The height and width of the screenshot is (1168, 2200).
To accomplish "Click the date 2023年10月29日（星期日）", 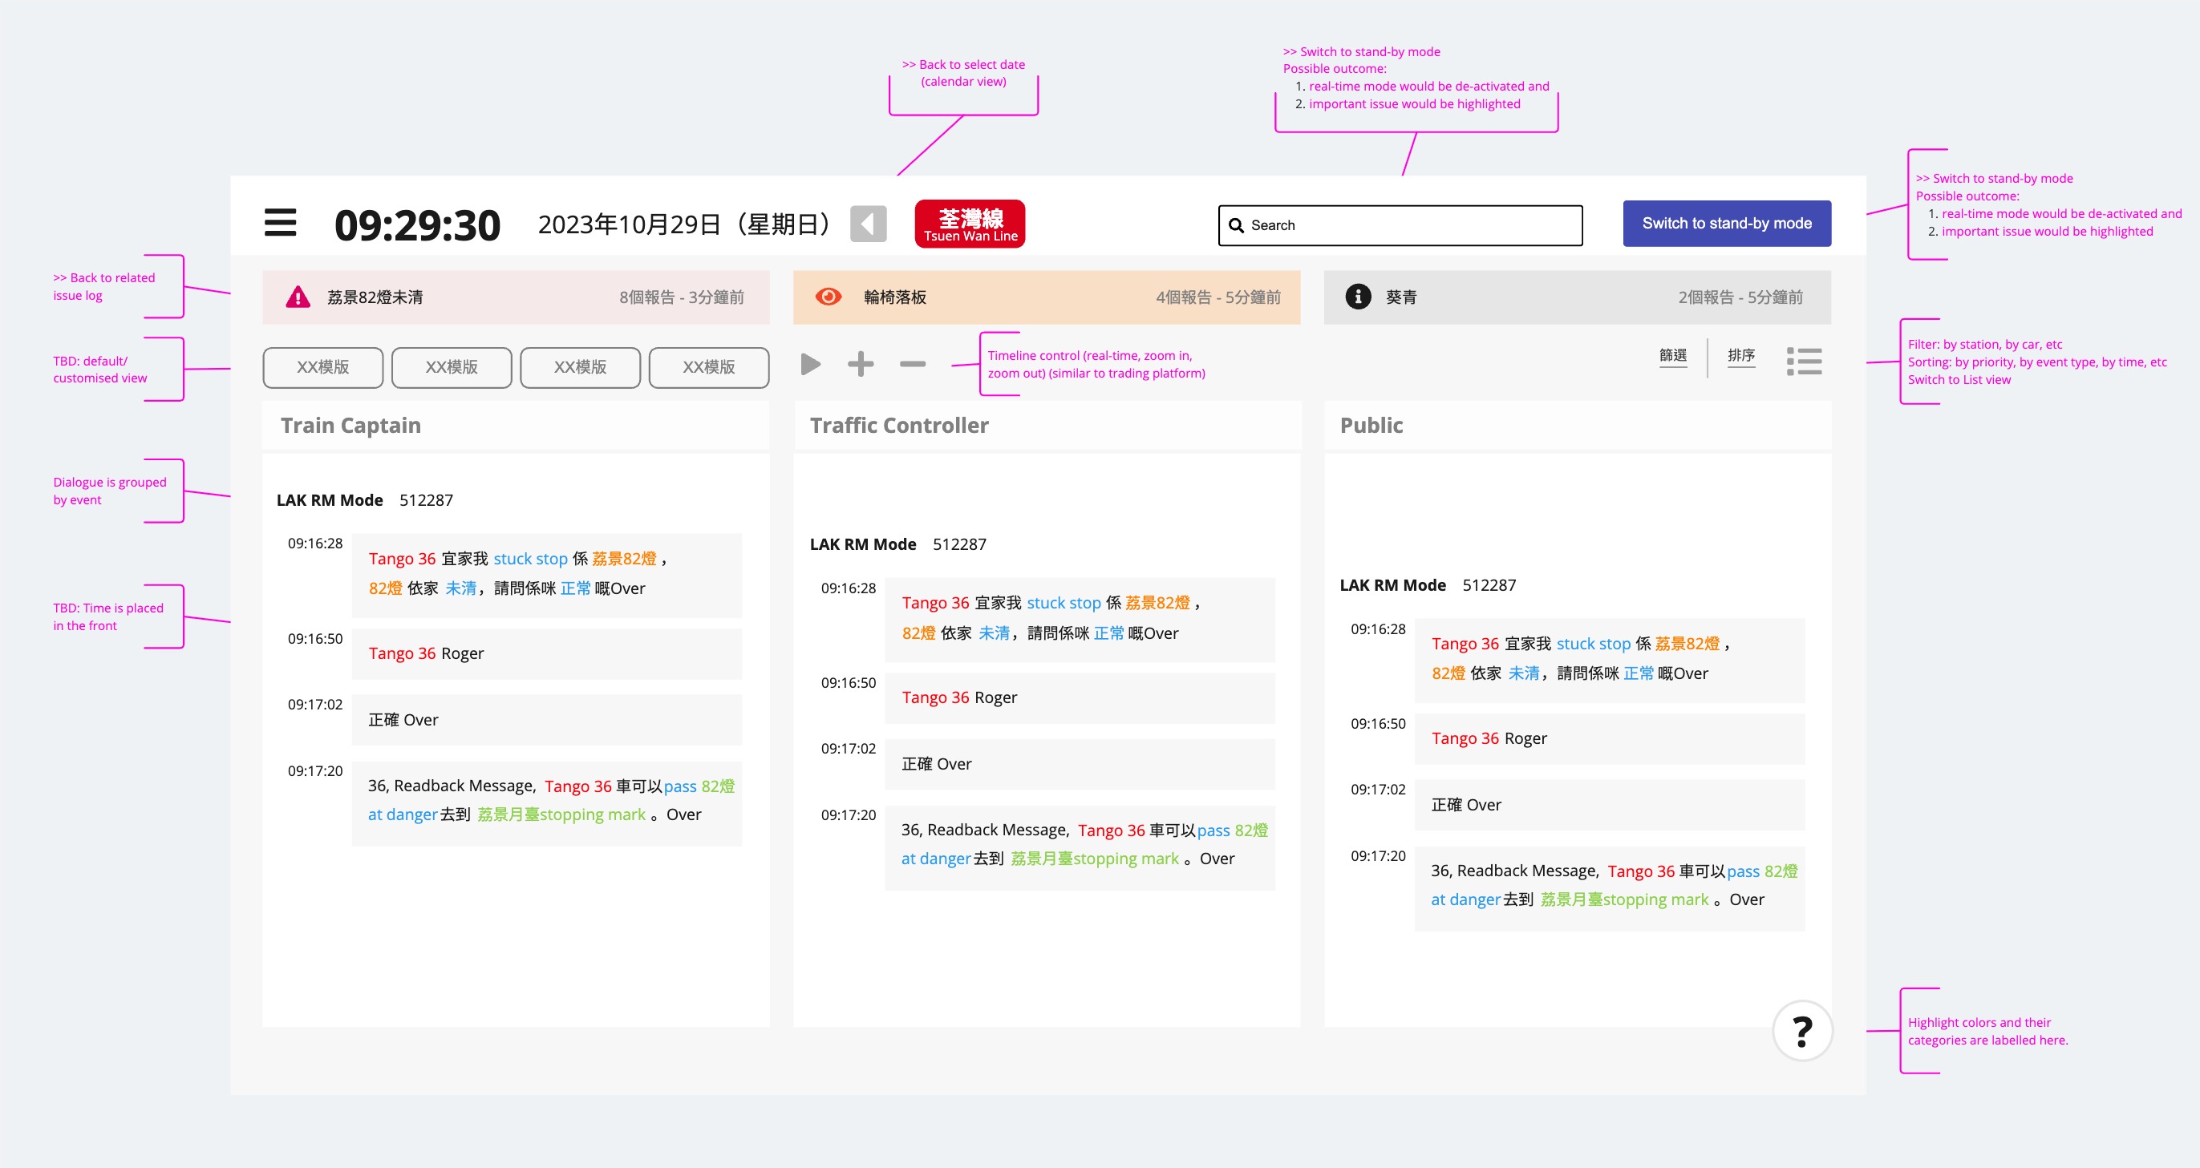I will (683, 224).
